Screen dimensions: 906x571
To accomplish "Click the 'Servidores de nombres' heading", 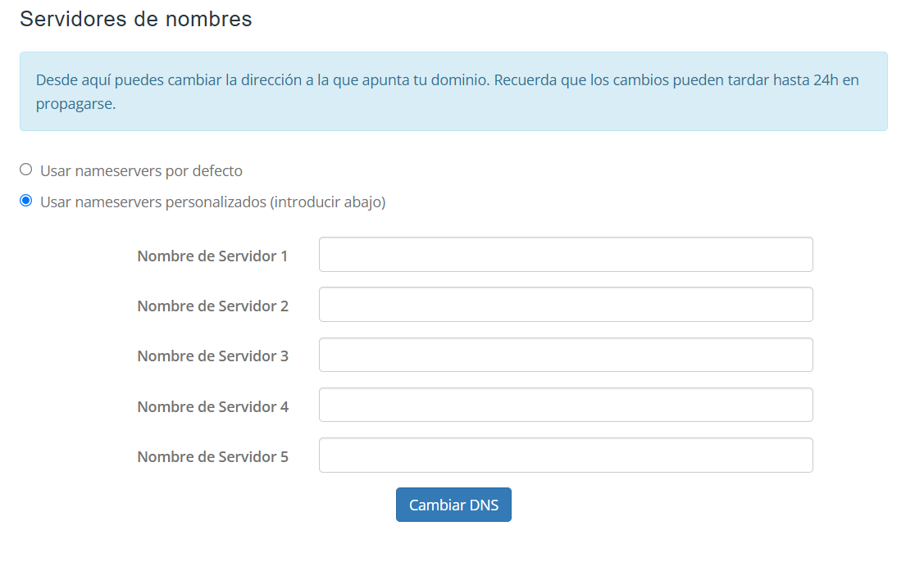I will click(x=136, y=19).
